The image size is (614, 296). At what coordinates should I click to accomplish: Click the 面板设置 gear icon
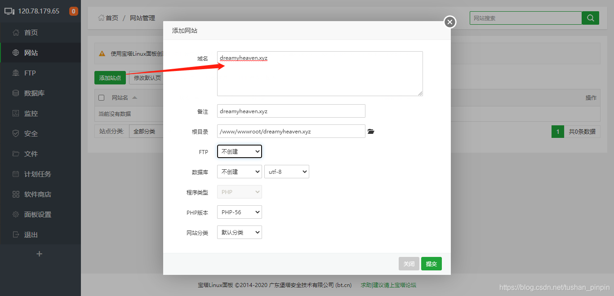tap(16, 214)
